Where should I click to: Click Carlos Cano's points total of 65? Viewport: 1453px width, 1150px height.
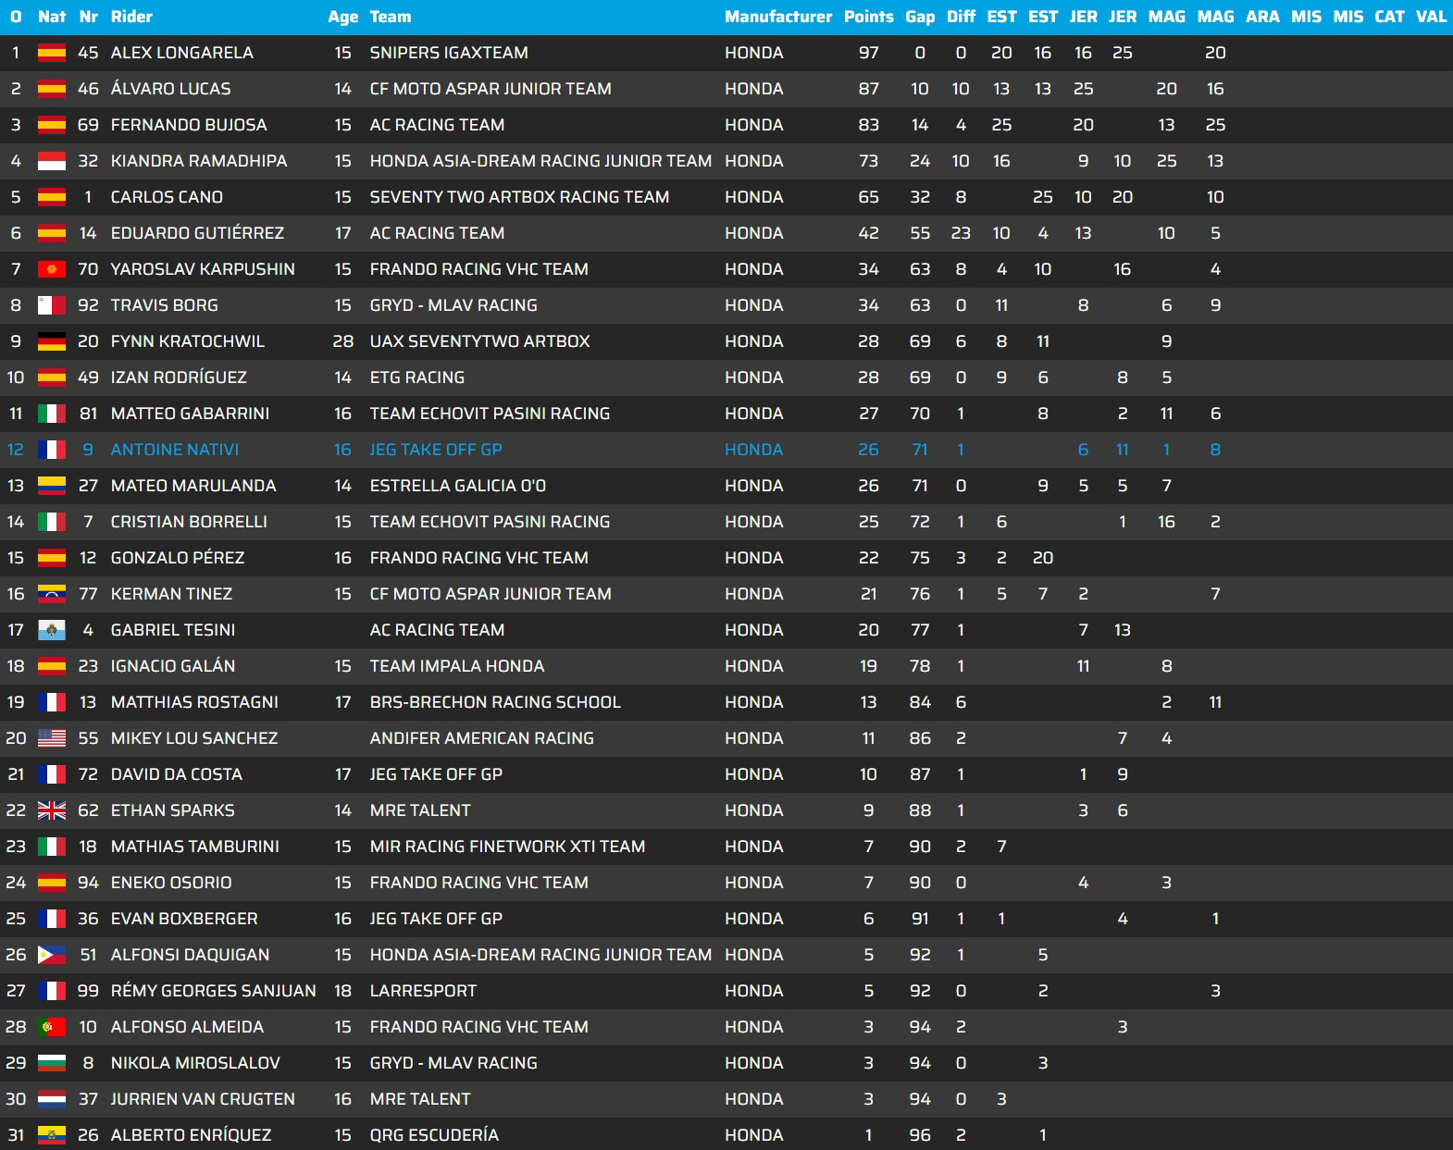pyautogui.click(x=868, y=197)
